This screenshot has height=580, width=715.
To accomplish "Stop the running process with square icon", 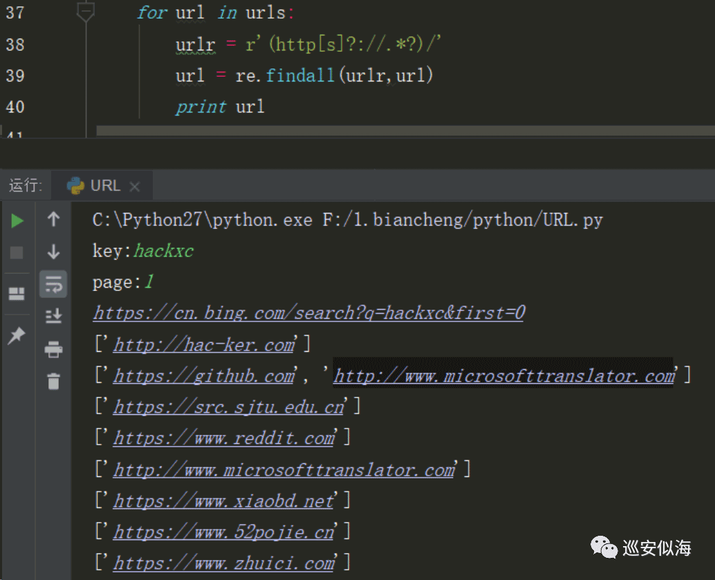I will click(17, 252).
